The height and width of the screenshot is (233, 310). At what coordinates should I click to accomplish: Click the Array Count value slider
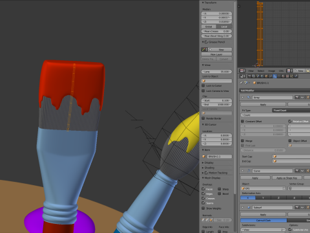tap(275, 115)
